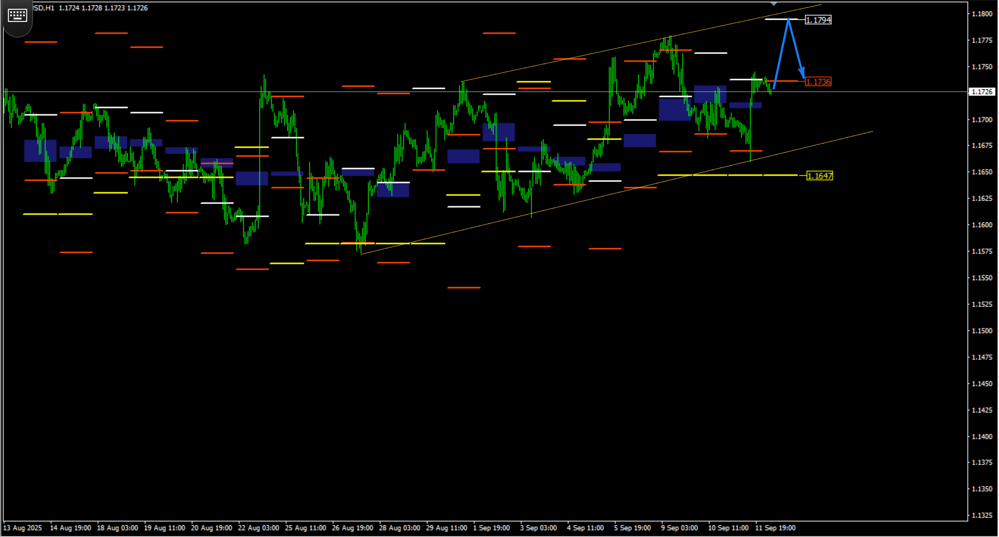Click the 11 Sep 19:00 time label
The image size is (999, 537).
coord(775,528)
